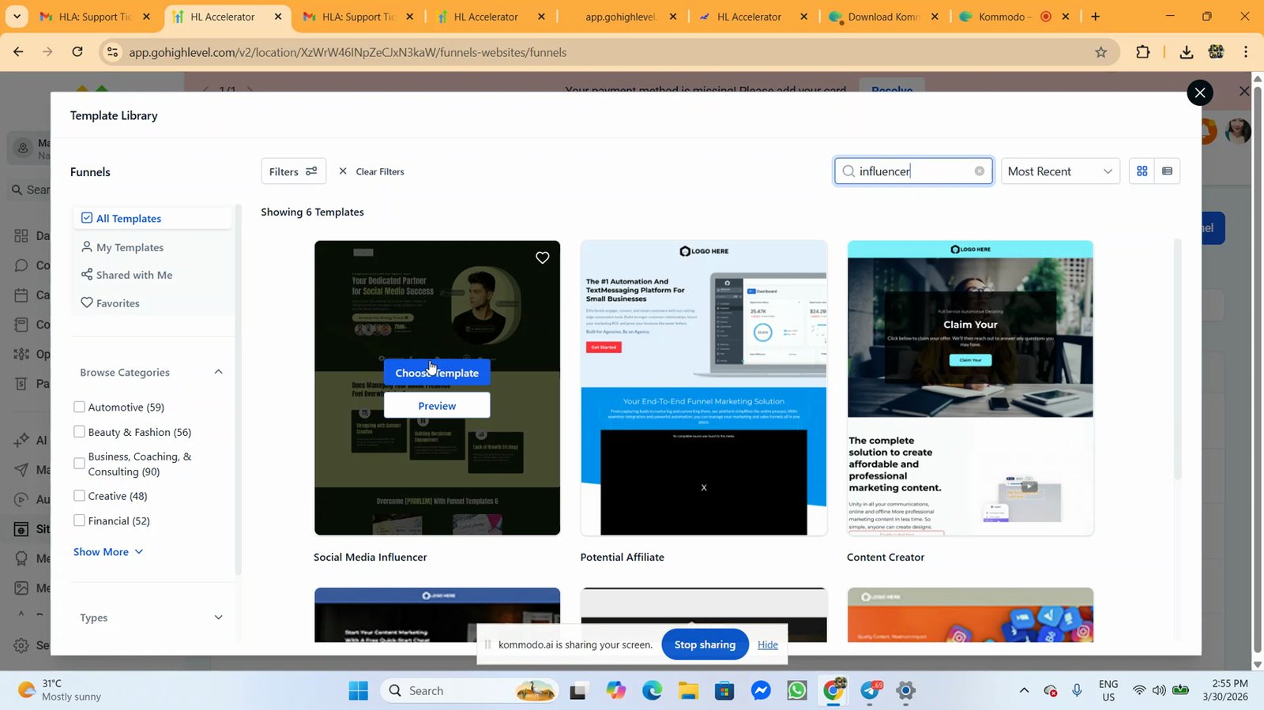Open the Filters panel
1264x710 pixels.
[x=293, y=171]
